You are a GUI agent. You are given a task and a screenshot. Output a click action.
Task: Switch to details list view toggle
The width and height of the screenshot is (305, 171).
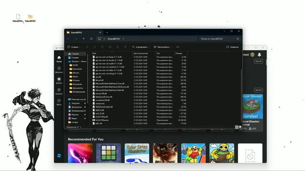[236, 127]
